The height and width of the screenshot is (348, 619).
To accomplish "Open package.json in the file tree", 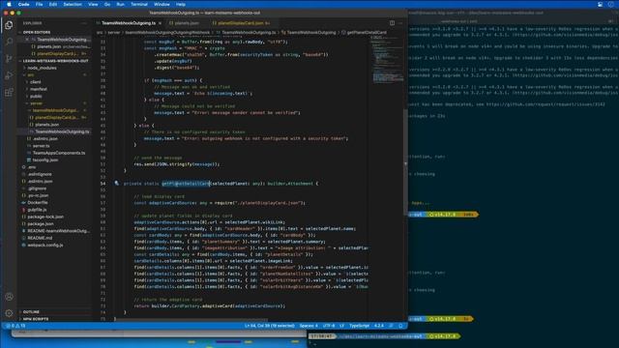I will coord(41,224).
